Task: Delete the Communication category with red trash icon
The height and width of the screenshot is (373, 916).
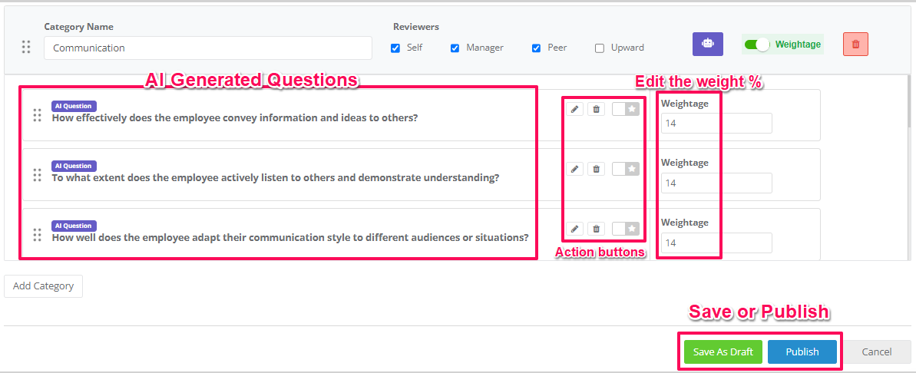Action: tap(856, 45)
